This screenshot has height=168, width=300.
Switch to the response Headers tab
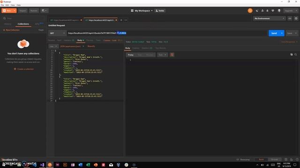[x=147, y=48]
